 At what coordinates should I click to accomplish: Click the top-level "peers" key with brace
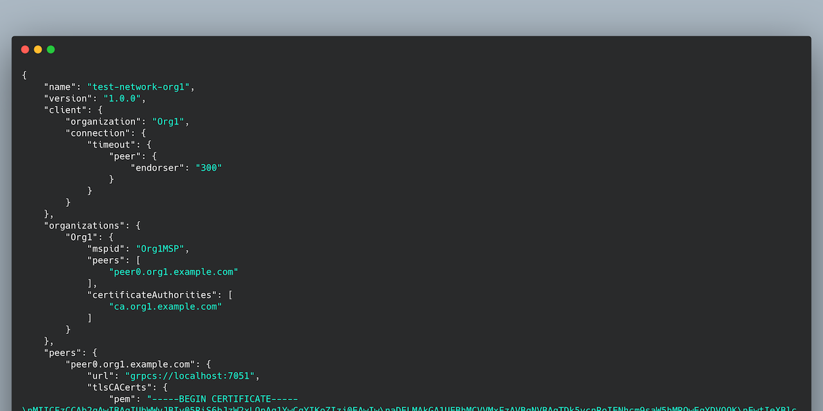pyautogui.click(x=63, y=353)
